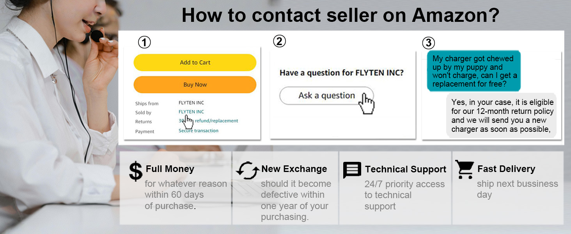Click the circled number 2 step marker

click(x=279, y=41)
